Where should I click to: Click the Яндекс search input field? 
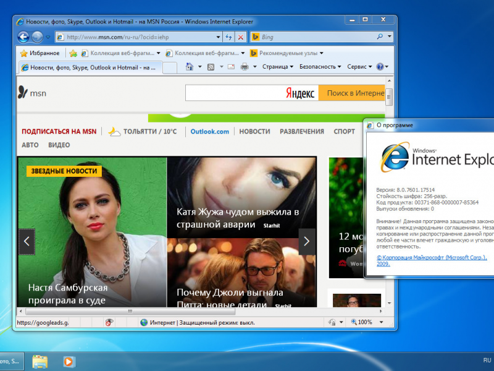click(x=235, y=93)
